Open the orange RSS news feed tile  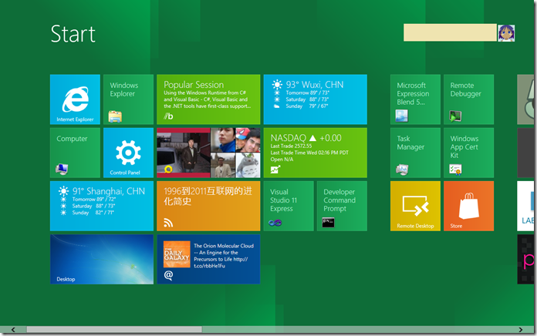pos(208,207)
